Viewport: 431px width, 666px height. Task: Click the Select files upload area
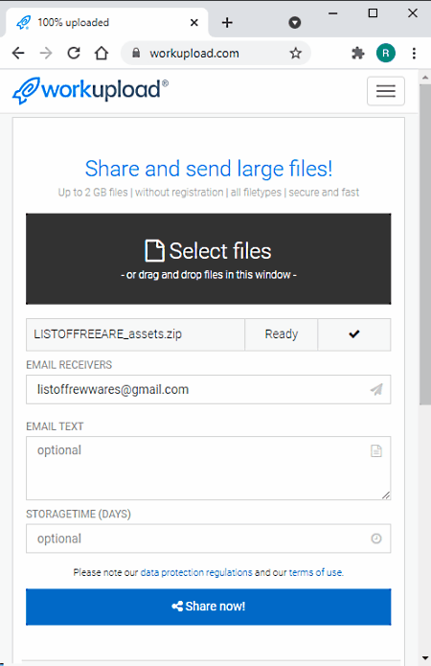(209, 259)
